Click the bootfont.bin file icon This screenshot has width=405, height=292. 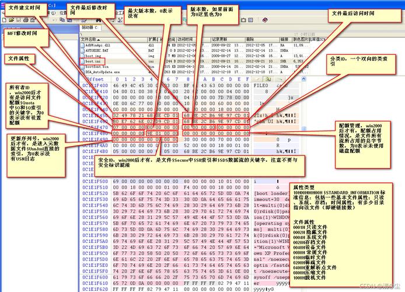[82, 67]
